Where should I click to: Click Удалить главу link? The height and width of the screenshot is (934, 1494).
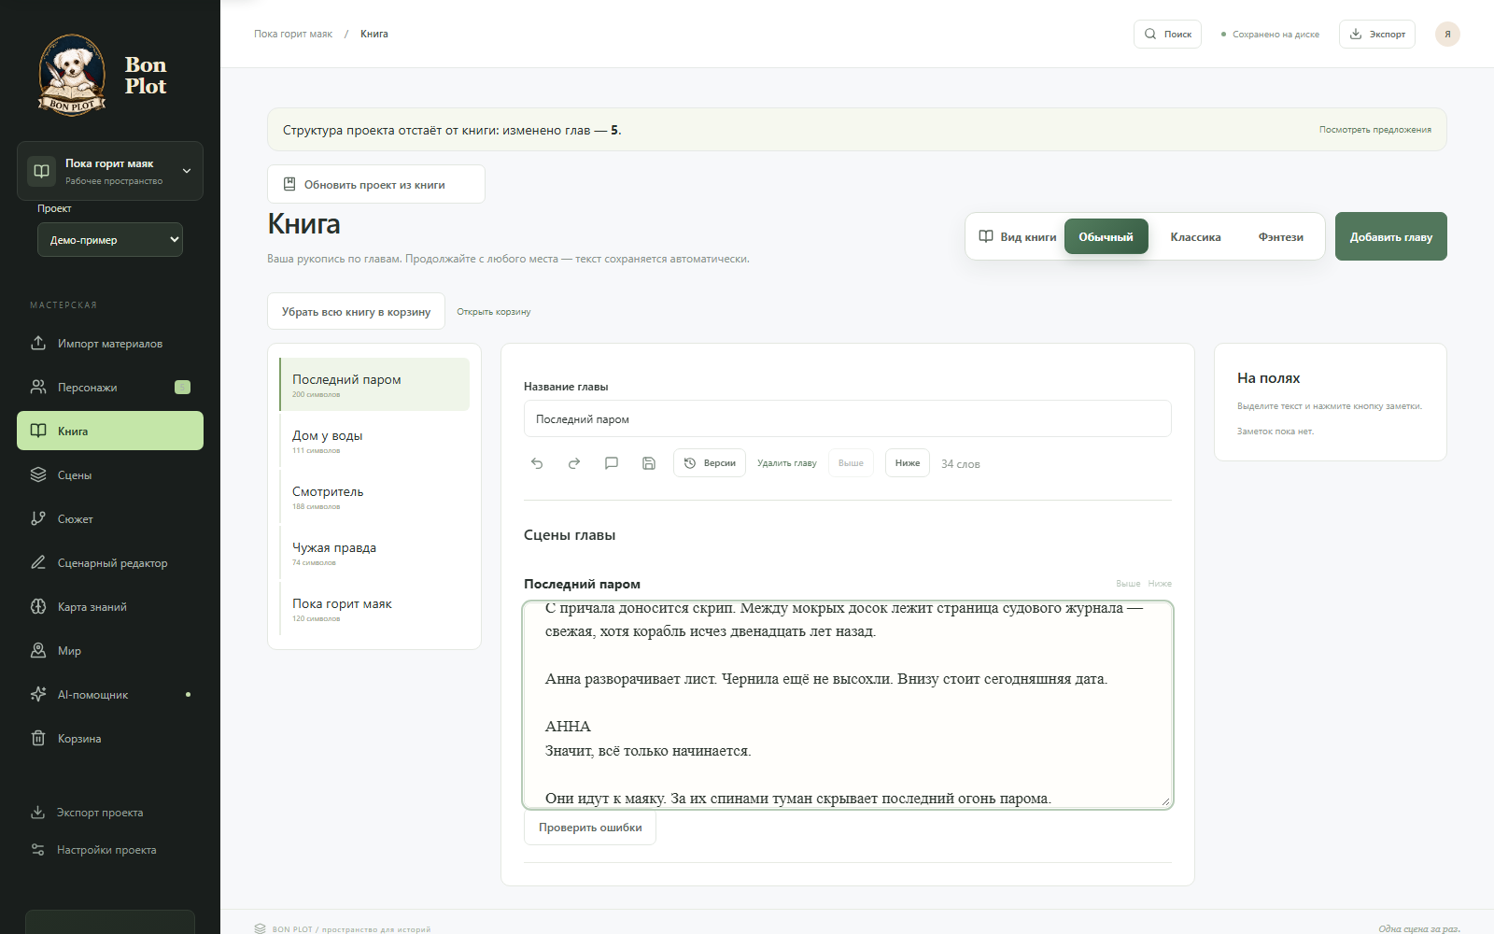786,463
